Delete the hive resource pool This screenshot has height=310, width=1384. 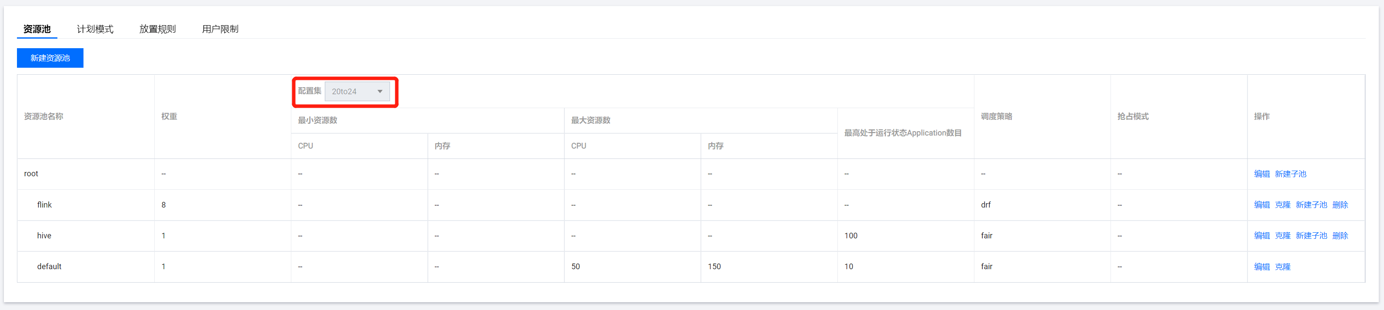pyautogui.click(x=1340, y=235)
